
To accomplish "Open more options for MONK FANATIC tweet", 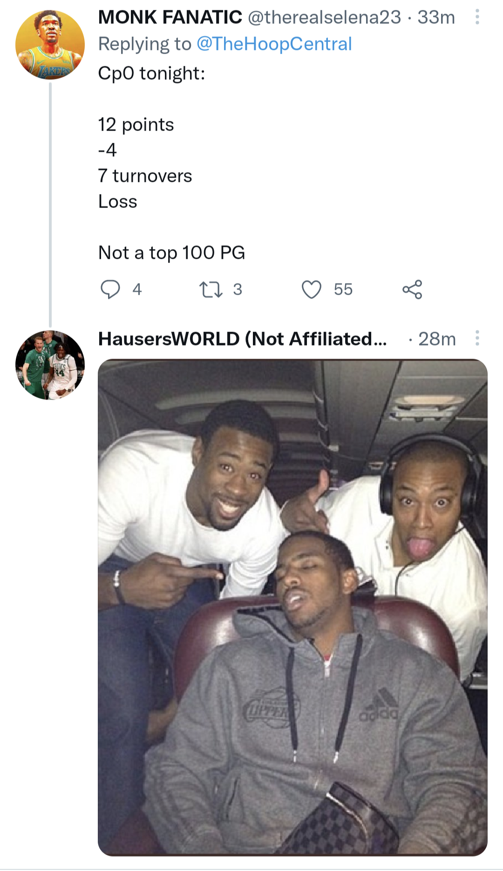I will click(x=477, y=17).
